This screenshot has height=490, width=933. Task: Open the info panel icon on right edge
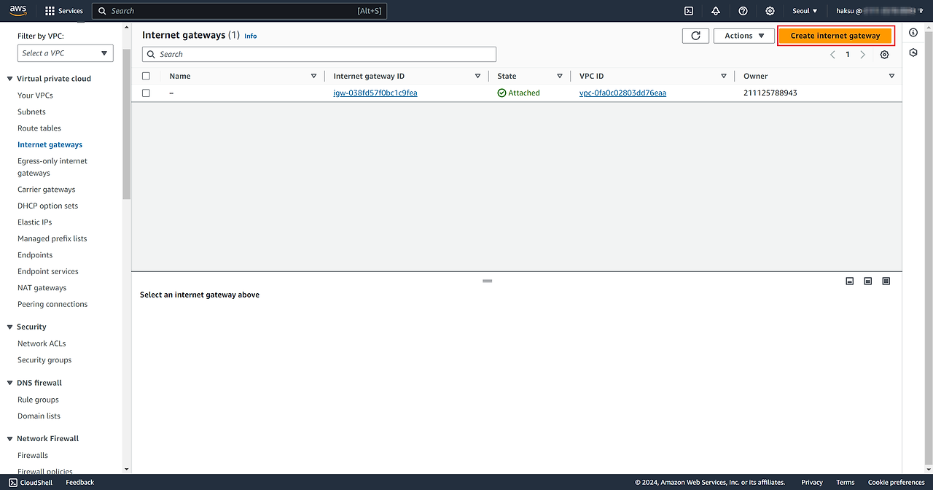tap(913, 33)
